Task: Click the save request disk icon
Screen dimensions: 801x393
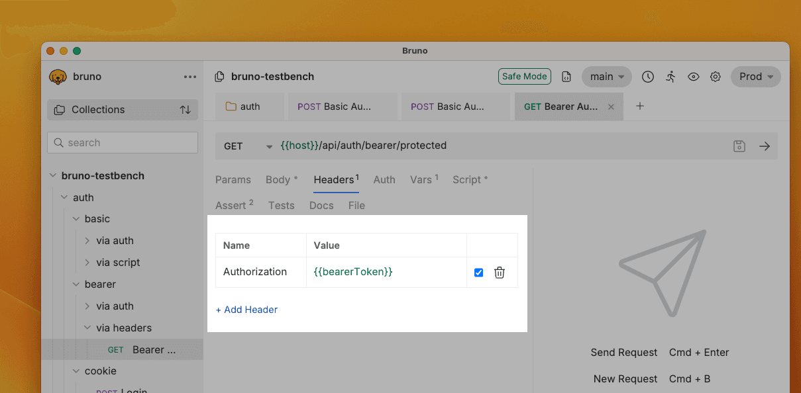Action: 739,146
